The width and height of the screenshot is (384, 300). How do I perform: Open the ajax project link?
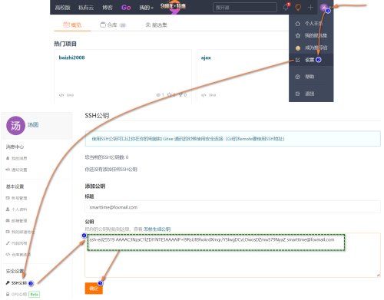point(206,58)
